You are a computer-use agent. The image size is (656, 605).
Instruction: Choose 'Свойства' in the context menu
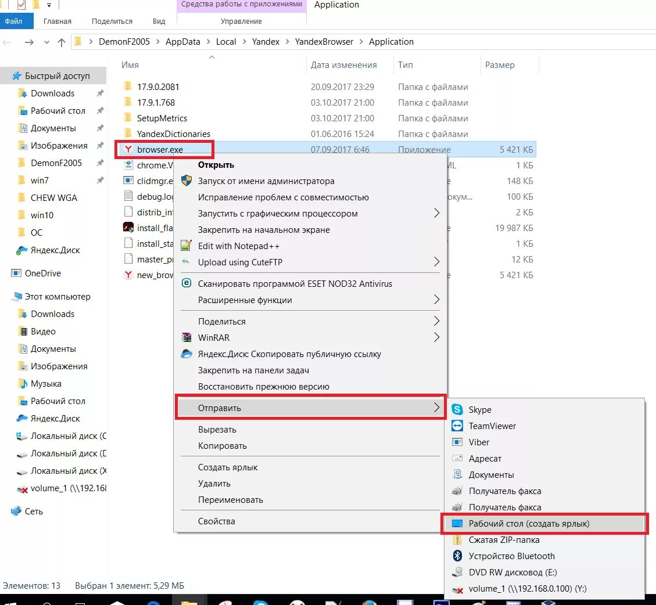point(216,521)
